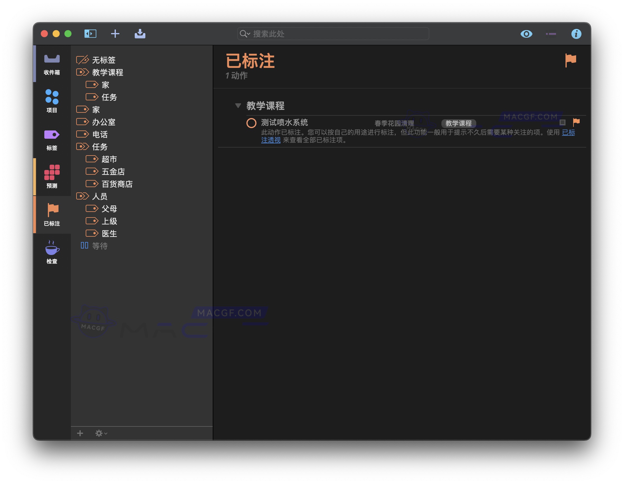This screenshot has height=484, width=624.
Task: Select the 教学课程 tag in the list
Action: (107, 73)
